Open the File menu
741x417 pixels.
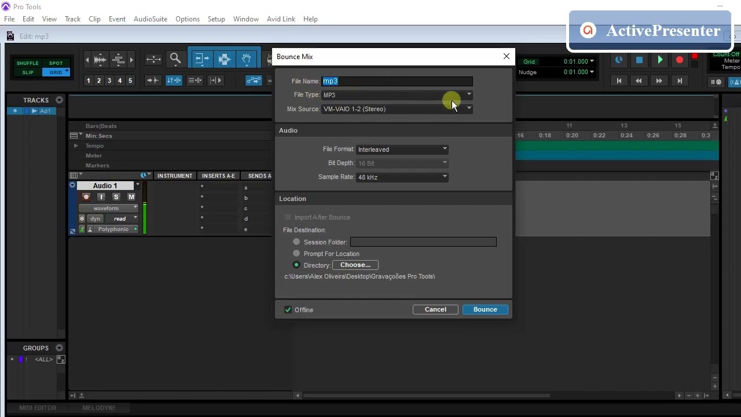[9, 19]
